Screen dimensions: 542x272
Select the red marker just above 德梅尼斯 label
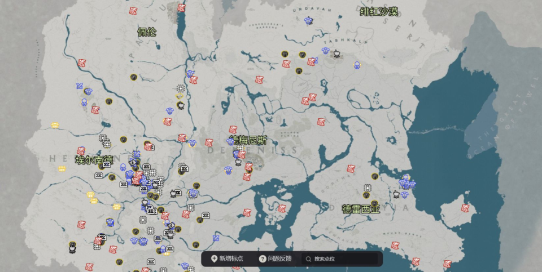pyautogui.click(x=233, y=130)
